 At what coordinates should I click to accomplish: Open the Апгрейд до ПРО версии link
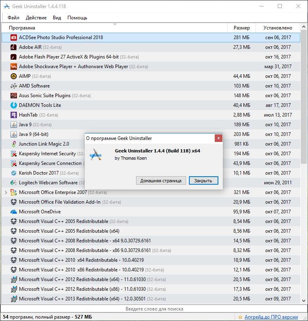coord(271,317)
